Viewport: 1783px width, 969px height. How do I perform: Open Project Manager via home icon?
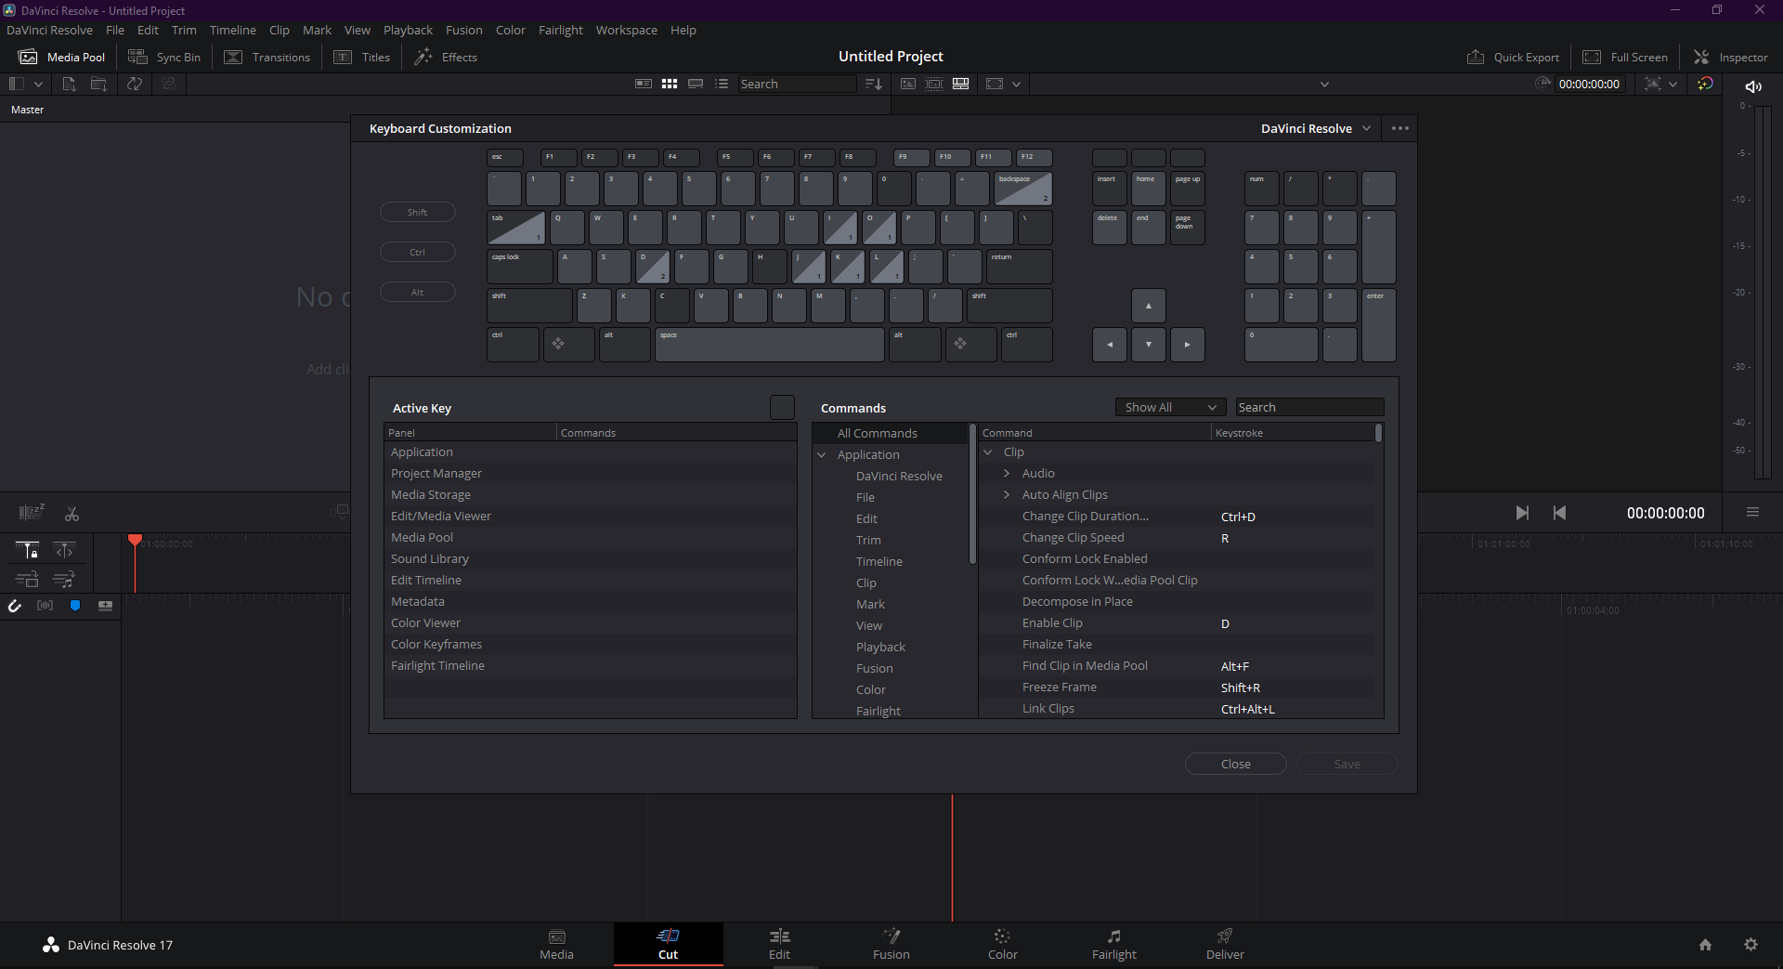click(1705, 945)
